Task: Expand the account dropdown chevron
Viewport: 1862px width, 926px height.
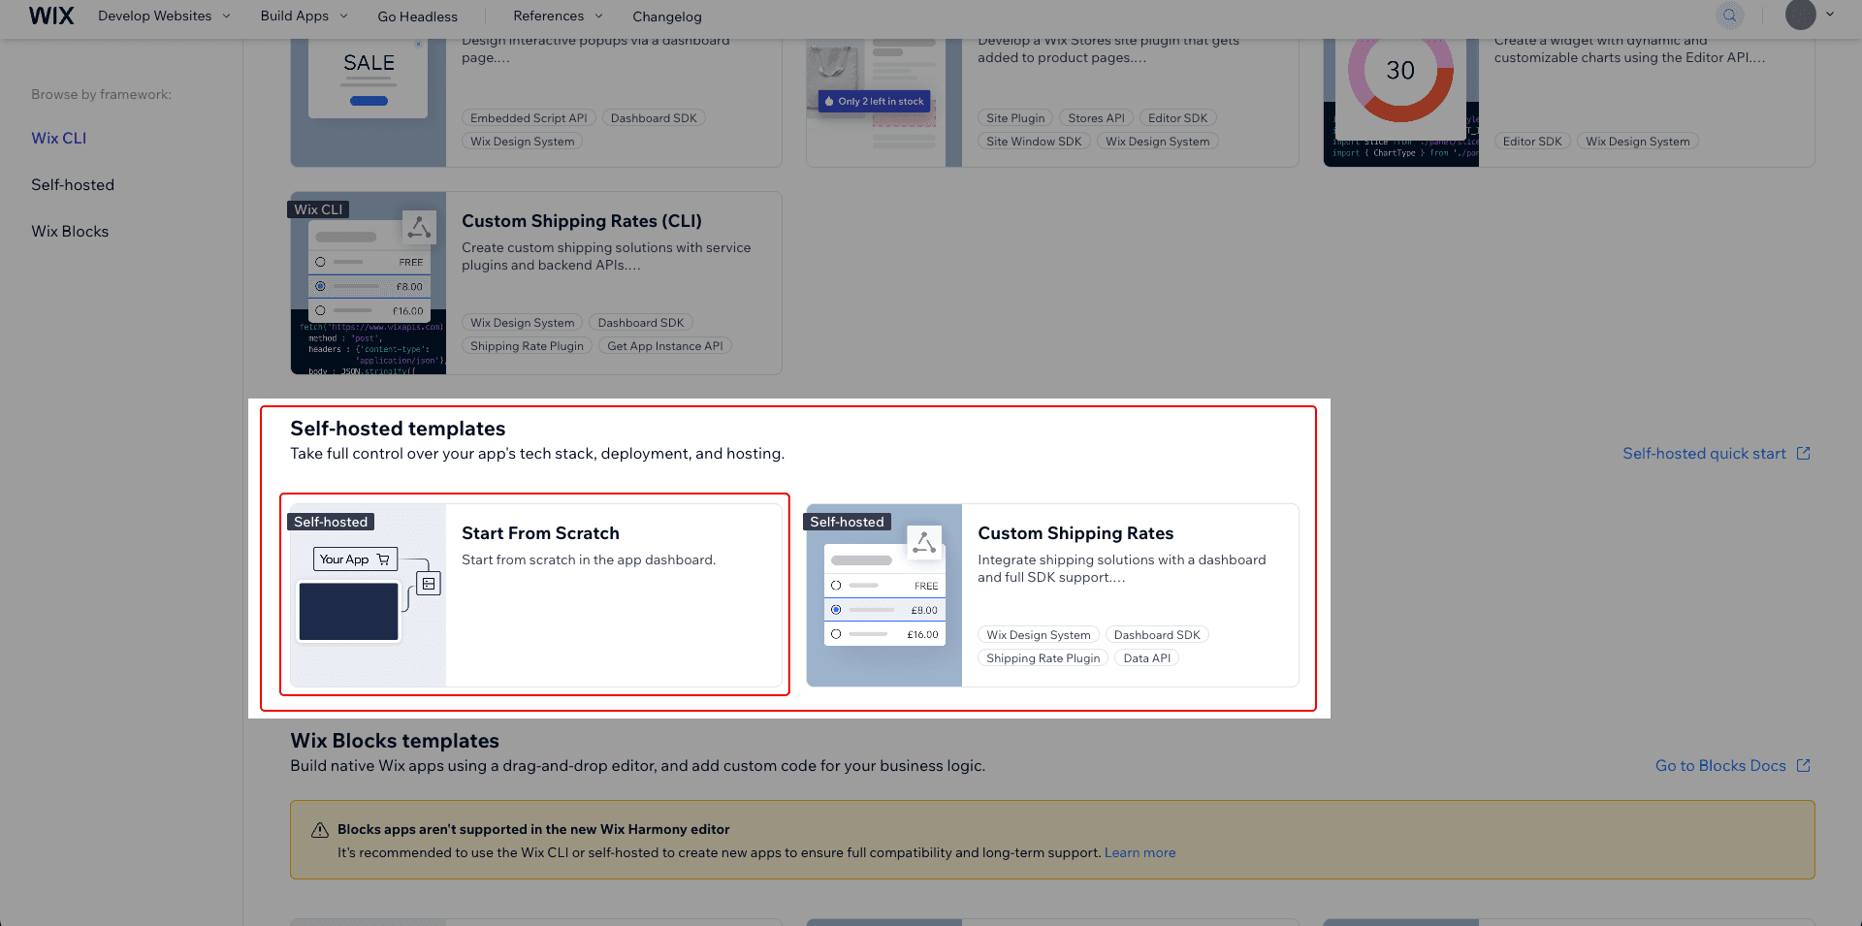Action: point(1830,15)
